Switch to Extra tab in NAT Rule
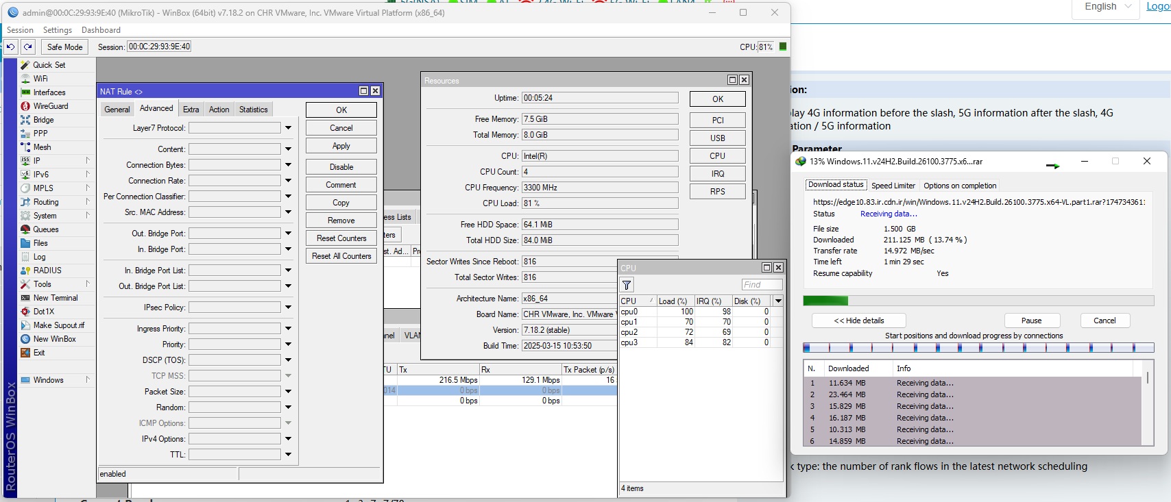 click(191, 110)
